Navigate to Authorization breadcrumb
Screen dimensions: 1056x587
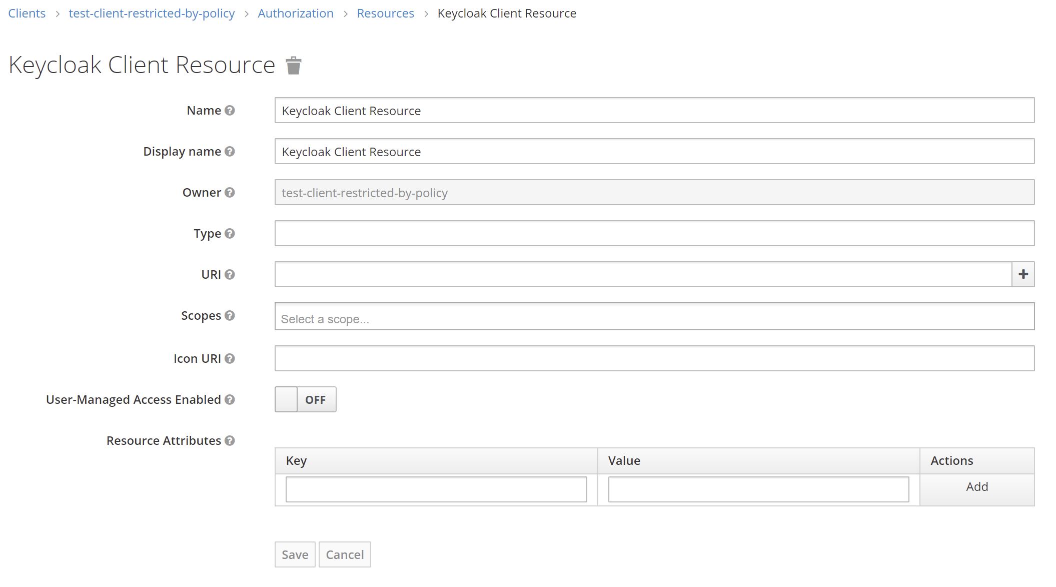click(296, 14)
